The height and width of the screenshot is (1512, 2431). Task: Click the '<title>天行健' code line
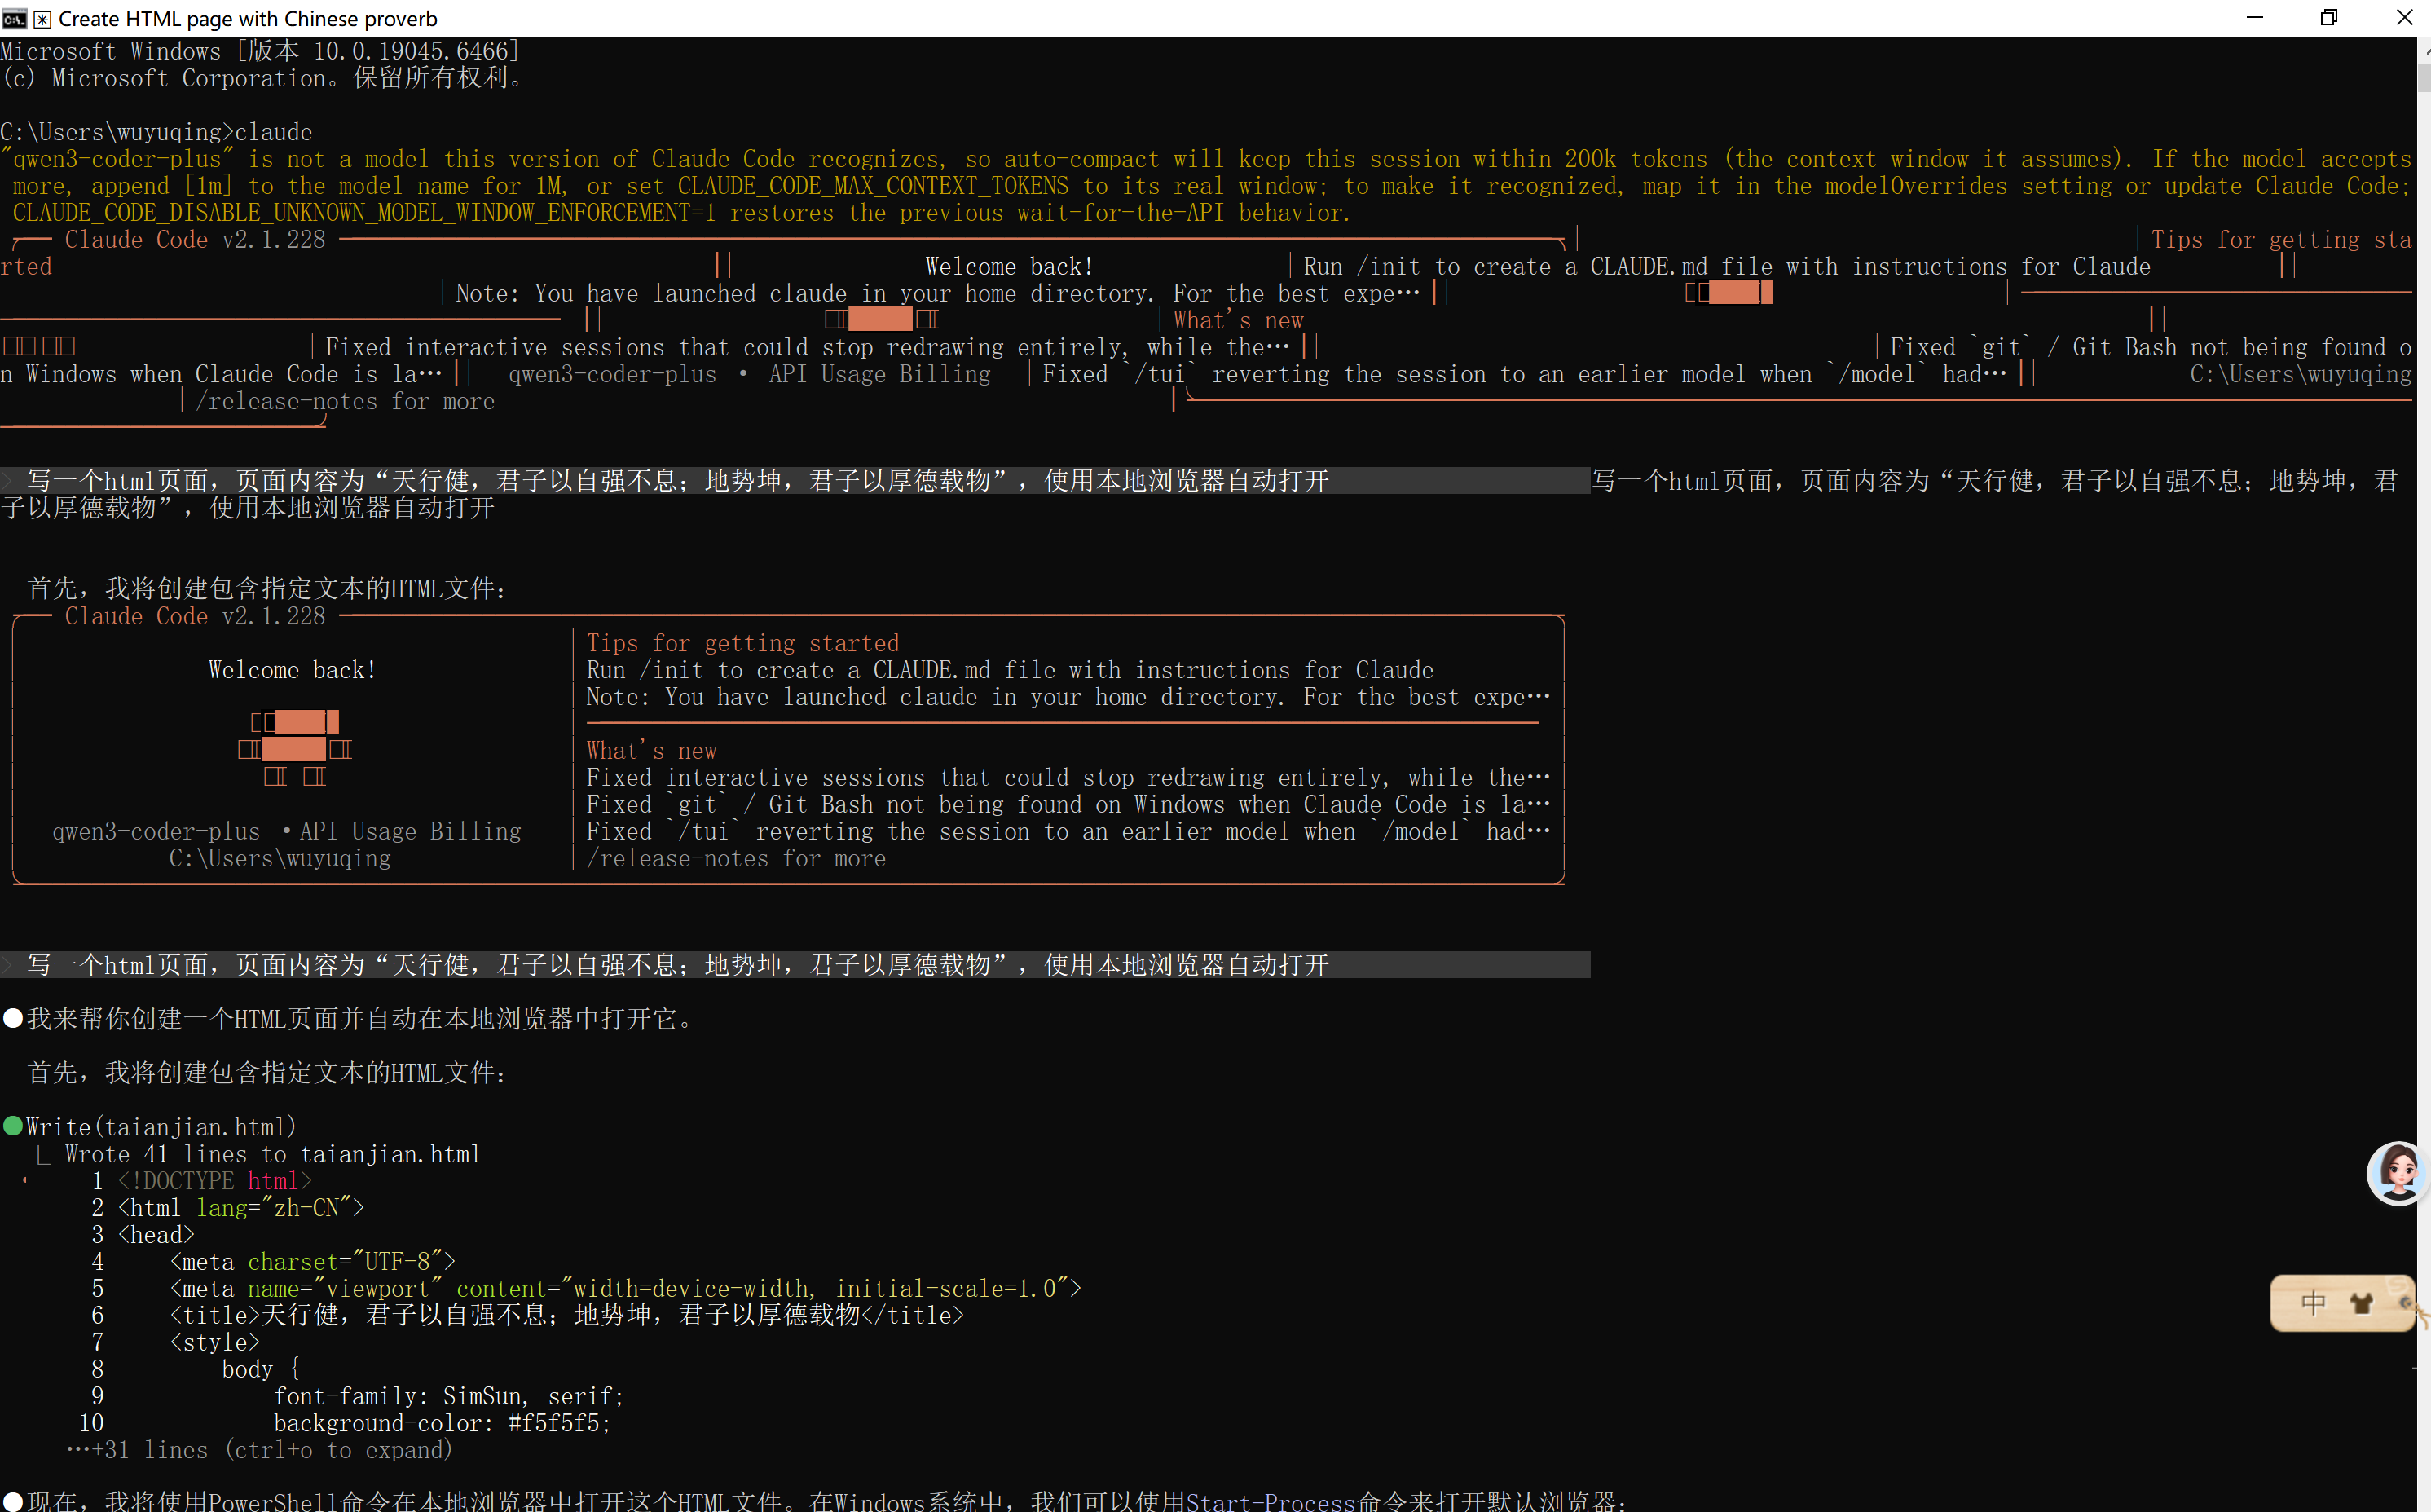[566, 1315]
